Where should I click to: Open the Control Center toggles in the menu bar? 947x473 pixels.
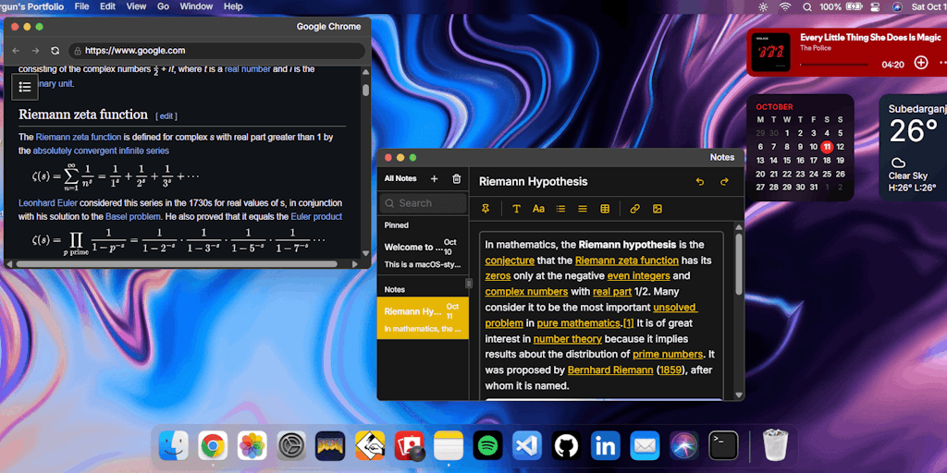pyautogui.click(x=872, y=6)
